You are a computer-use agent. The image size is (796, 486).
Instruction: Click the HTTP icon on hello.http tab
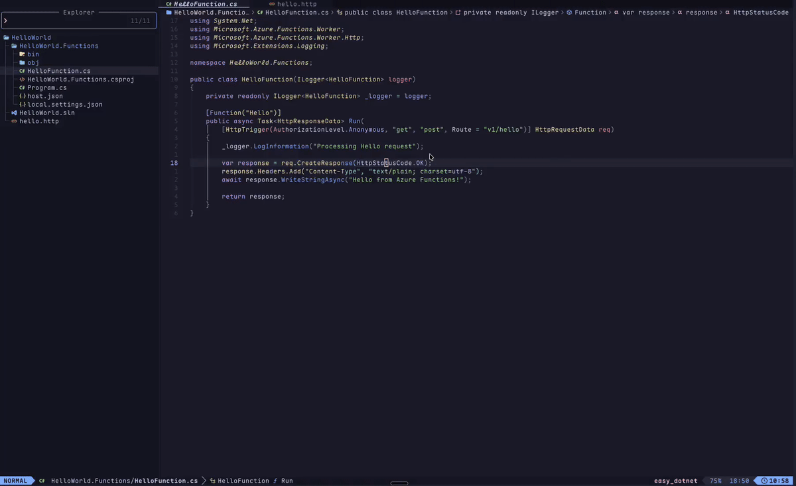[272, 4]
